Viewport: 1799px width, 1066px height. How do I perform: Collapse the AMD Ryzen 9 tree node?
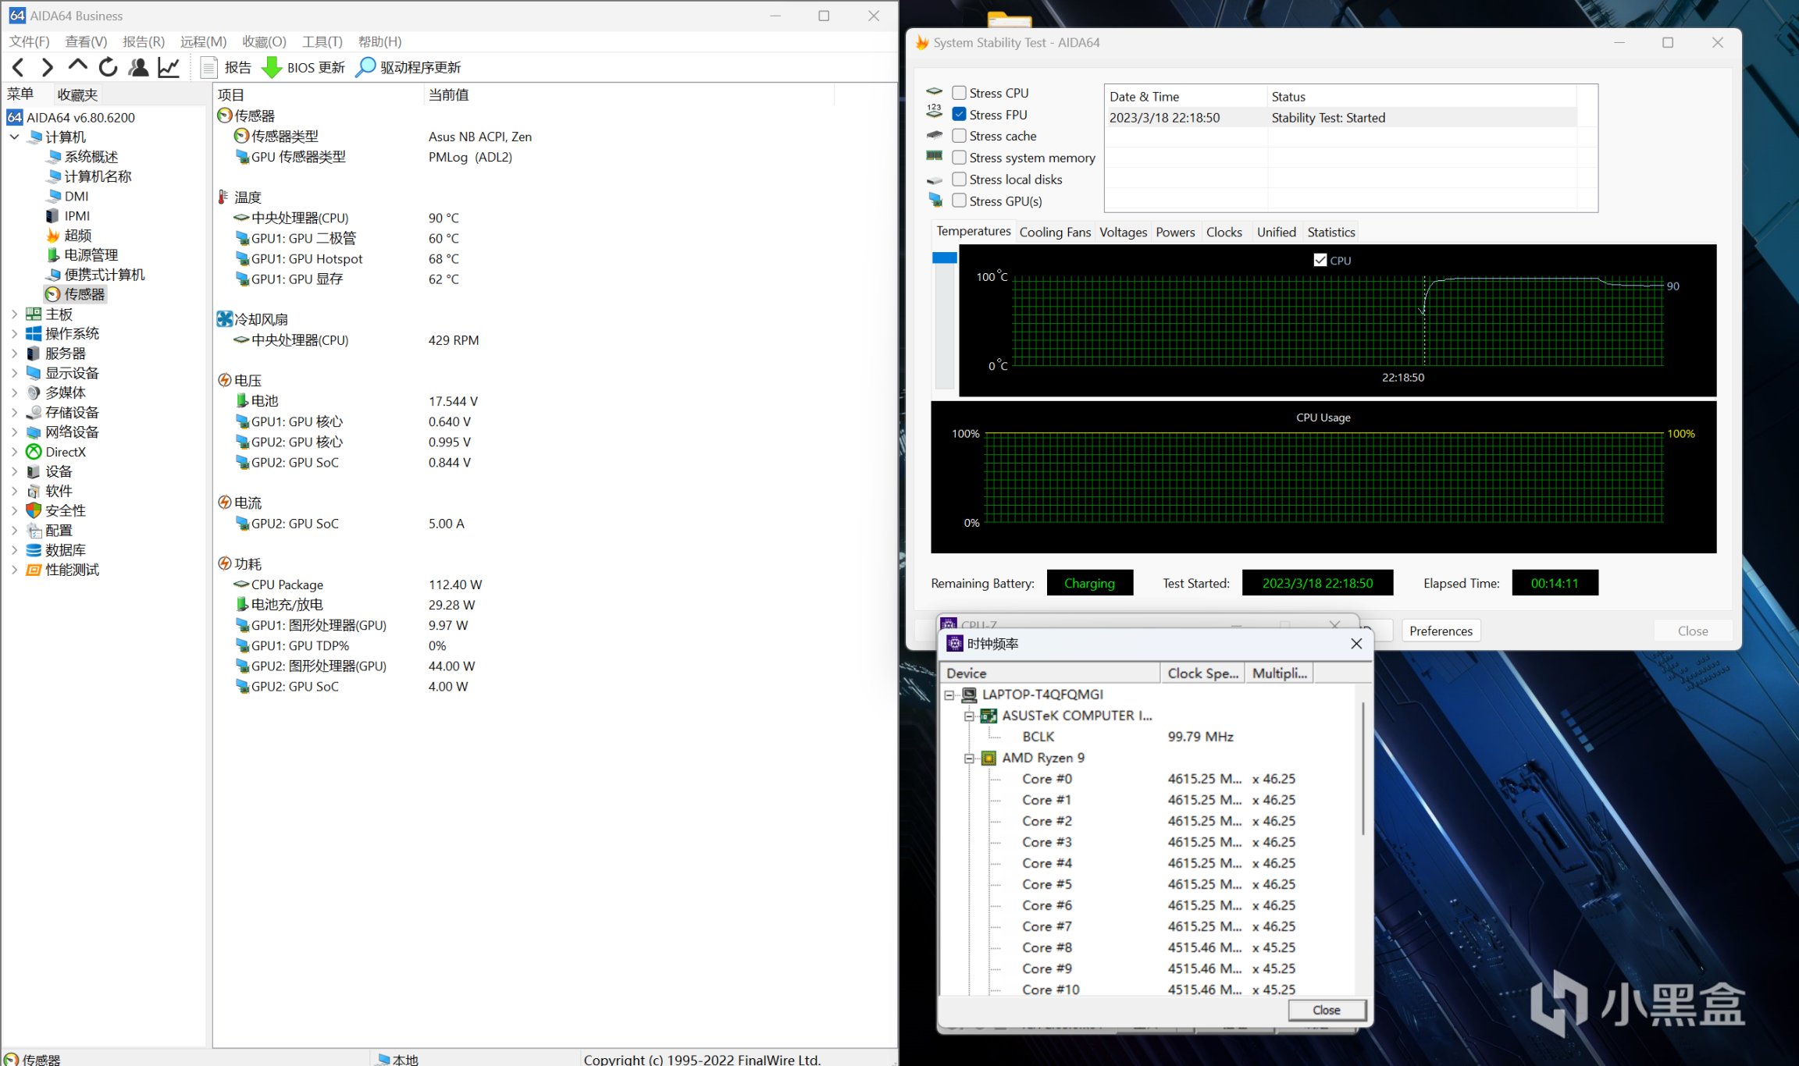pyautogui.click(x=969, y=758)
